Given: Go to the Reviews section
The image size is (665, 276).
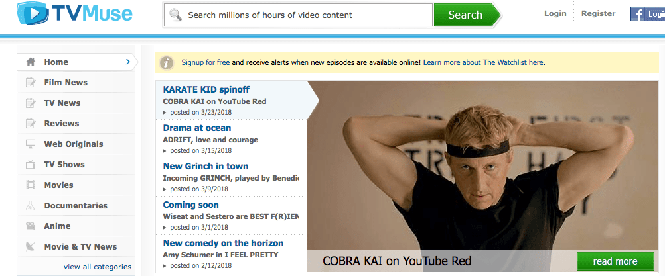Looking at the screenshot, I should [x=76, y=123].
